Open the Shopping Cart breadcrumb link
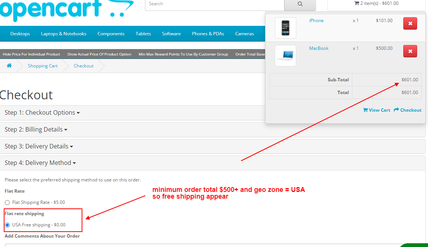428x247 pixels. point(42,66)
